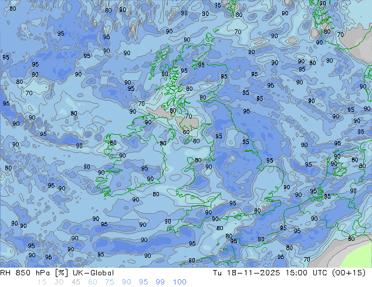The height and width of the screenshot is (287, 372).
Task: Select the legend value 30
Action: (59, 282)
